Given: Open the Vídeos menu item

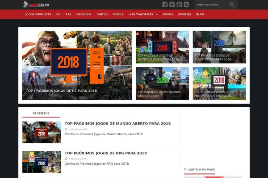Looking at the screenshot, I should pos(167,14).
